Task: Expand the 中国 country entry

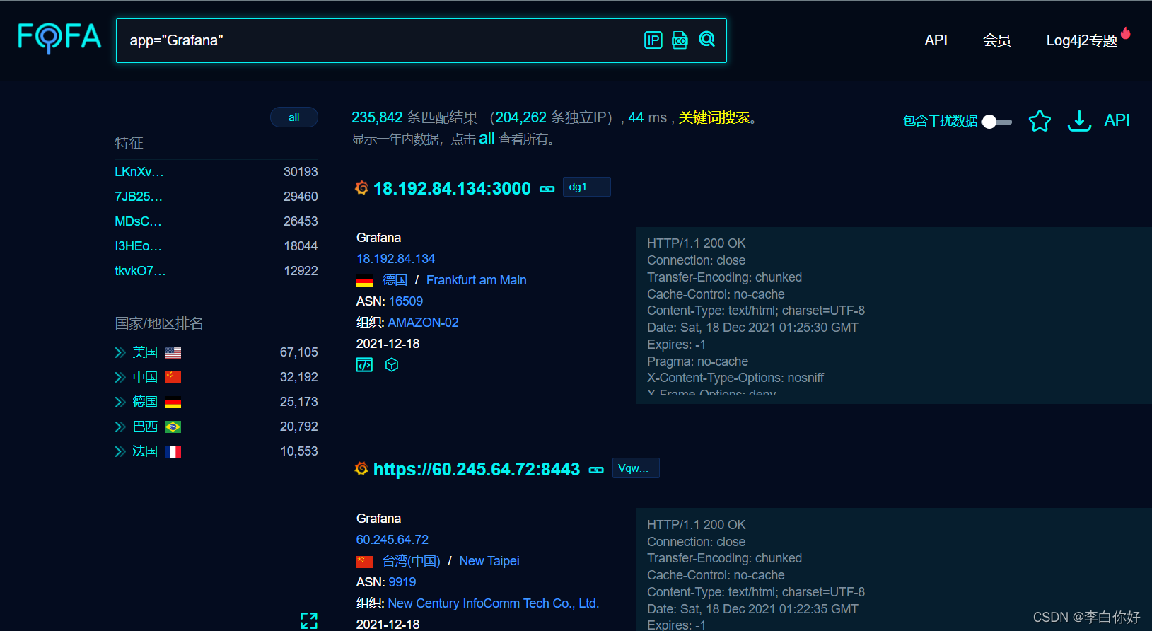Action: click(x=120, y=377)
